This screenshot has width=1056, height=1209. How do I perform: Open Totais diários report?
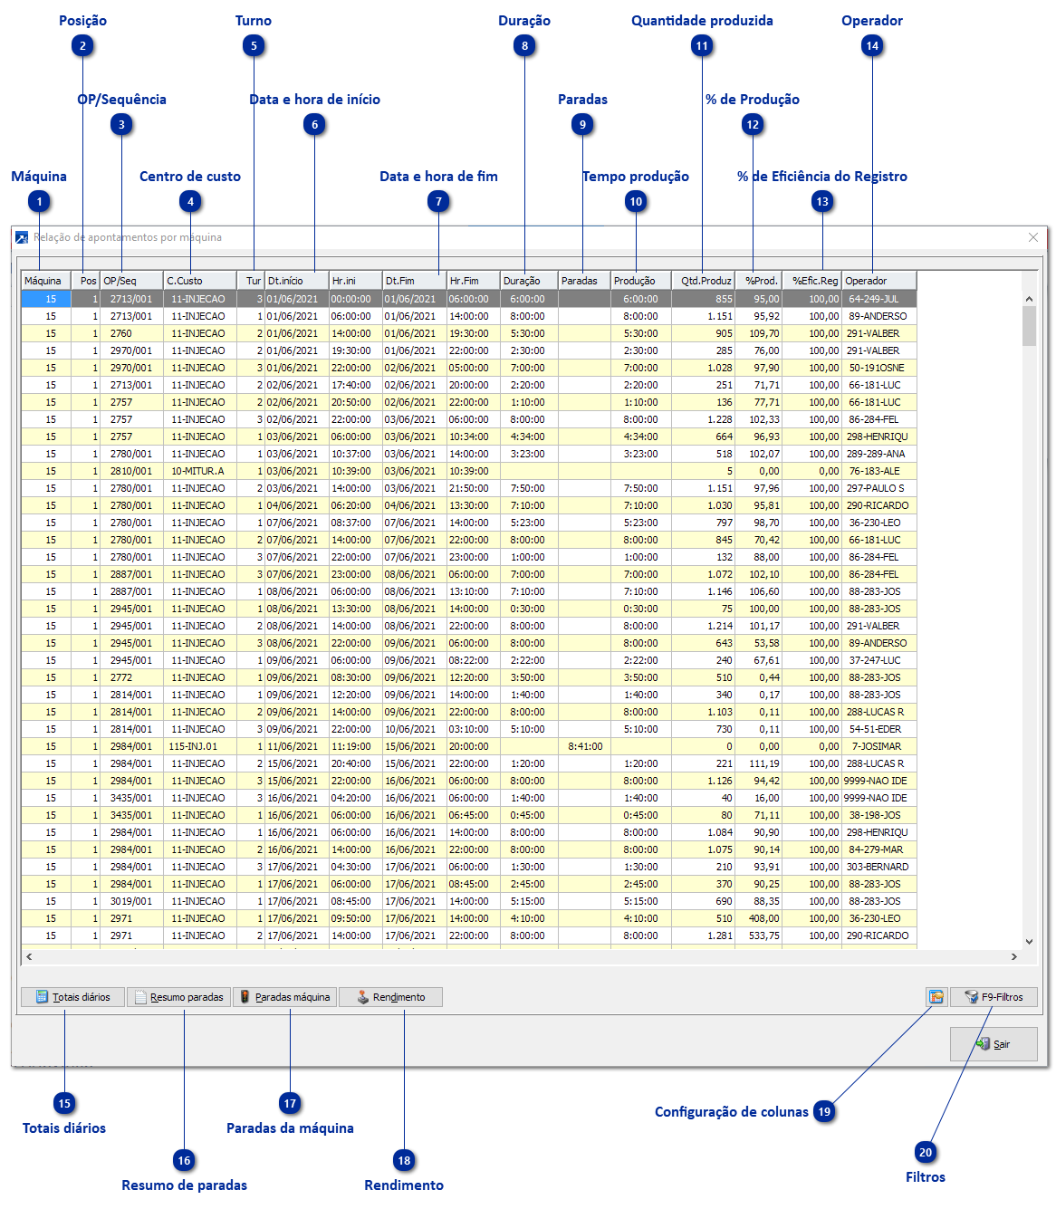coord(72,997)
